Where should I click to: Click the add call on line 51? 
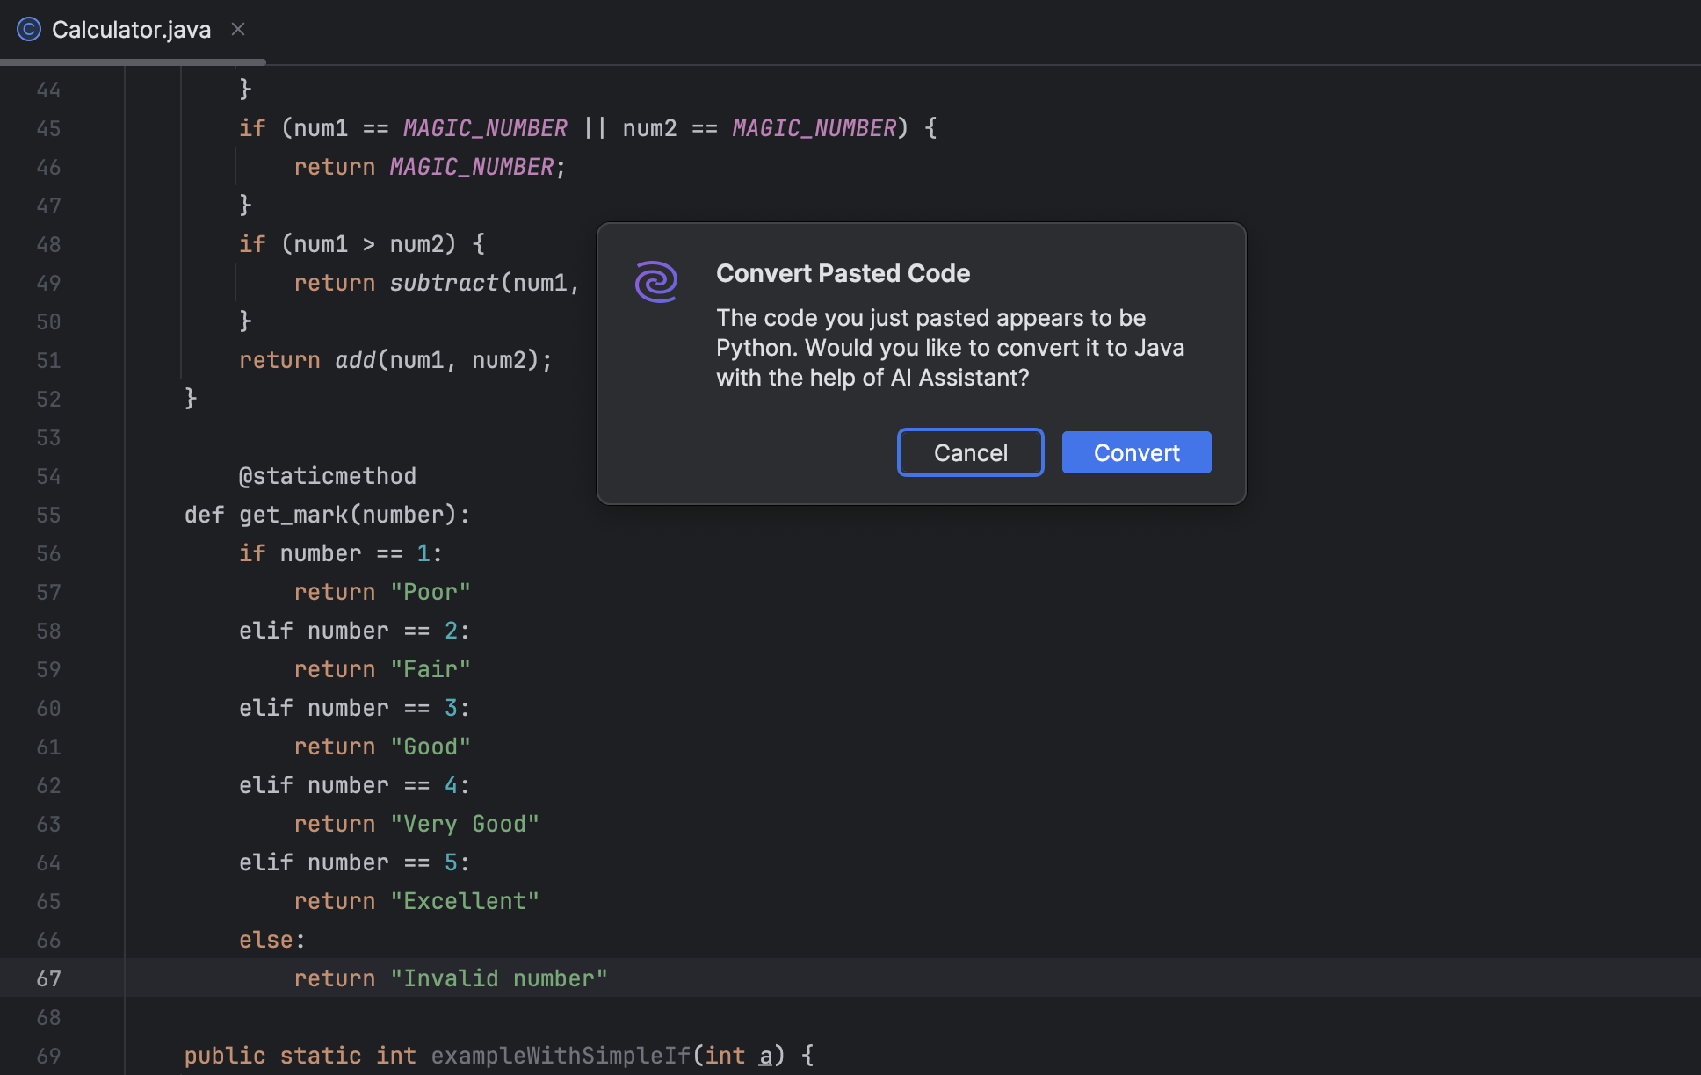[355, 359]
